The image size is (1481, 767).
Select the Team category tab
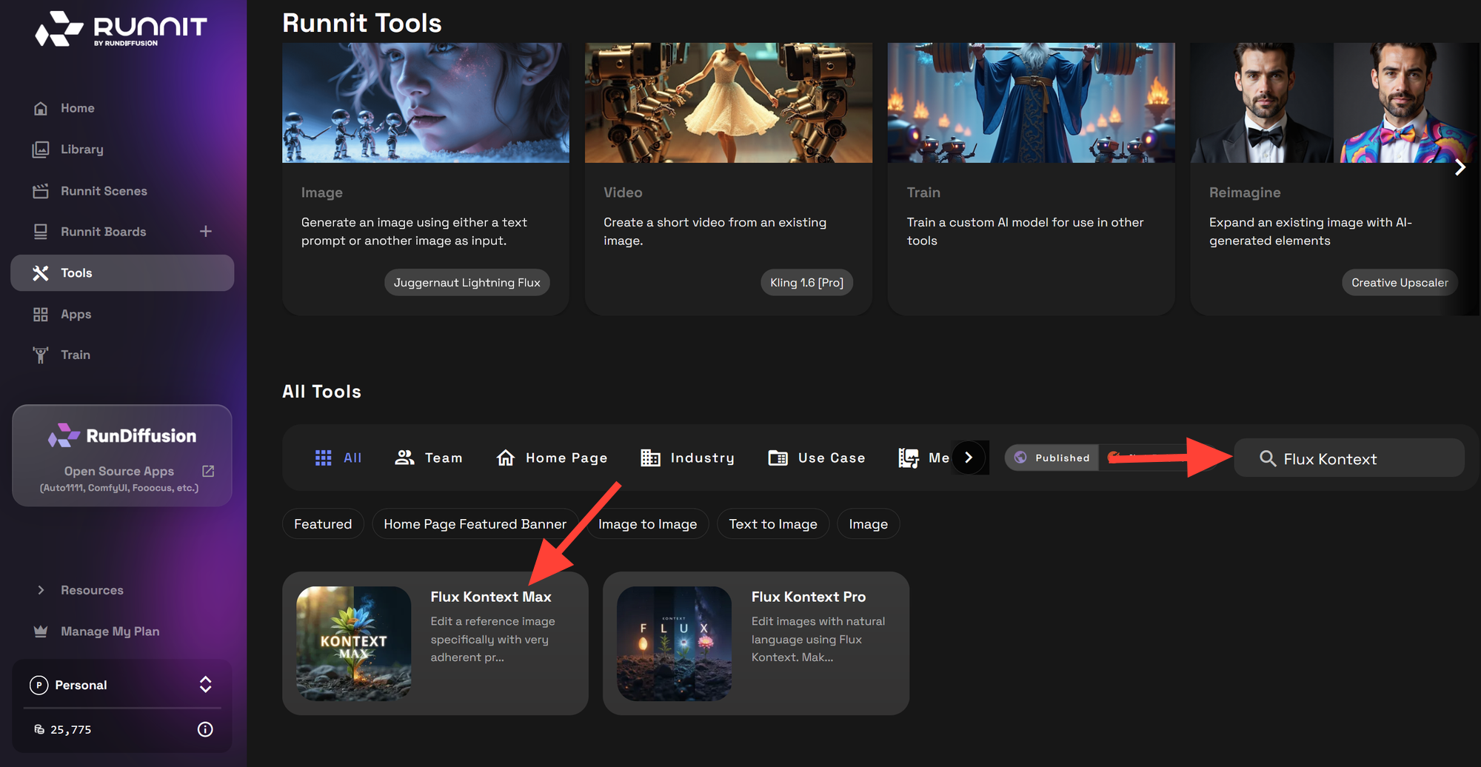point(429,458)
